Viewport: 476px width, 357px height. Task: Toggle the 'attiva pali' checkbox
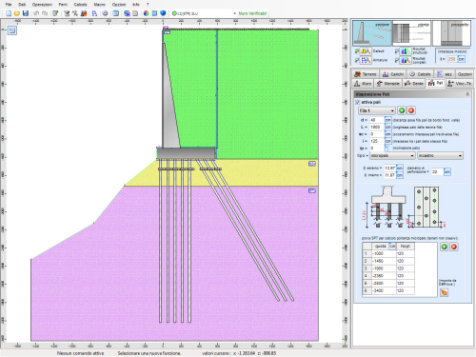click(358, 102)
